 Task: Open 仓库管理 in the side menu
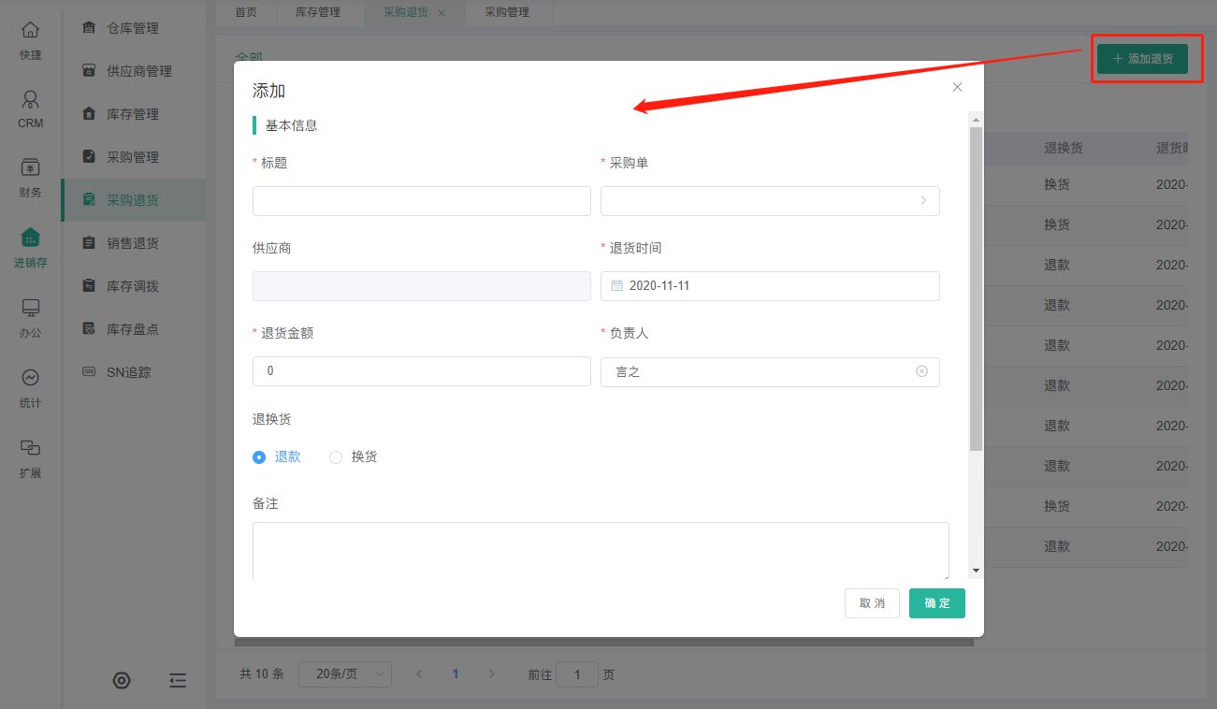click(133, 28)
